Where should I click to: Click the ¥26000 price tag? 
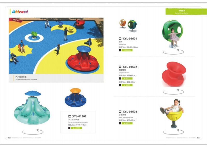[x=127, y=50]
